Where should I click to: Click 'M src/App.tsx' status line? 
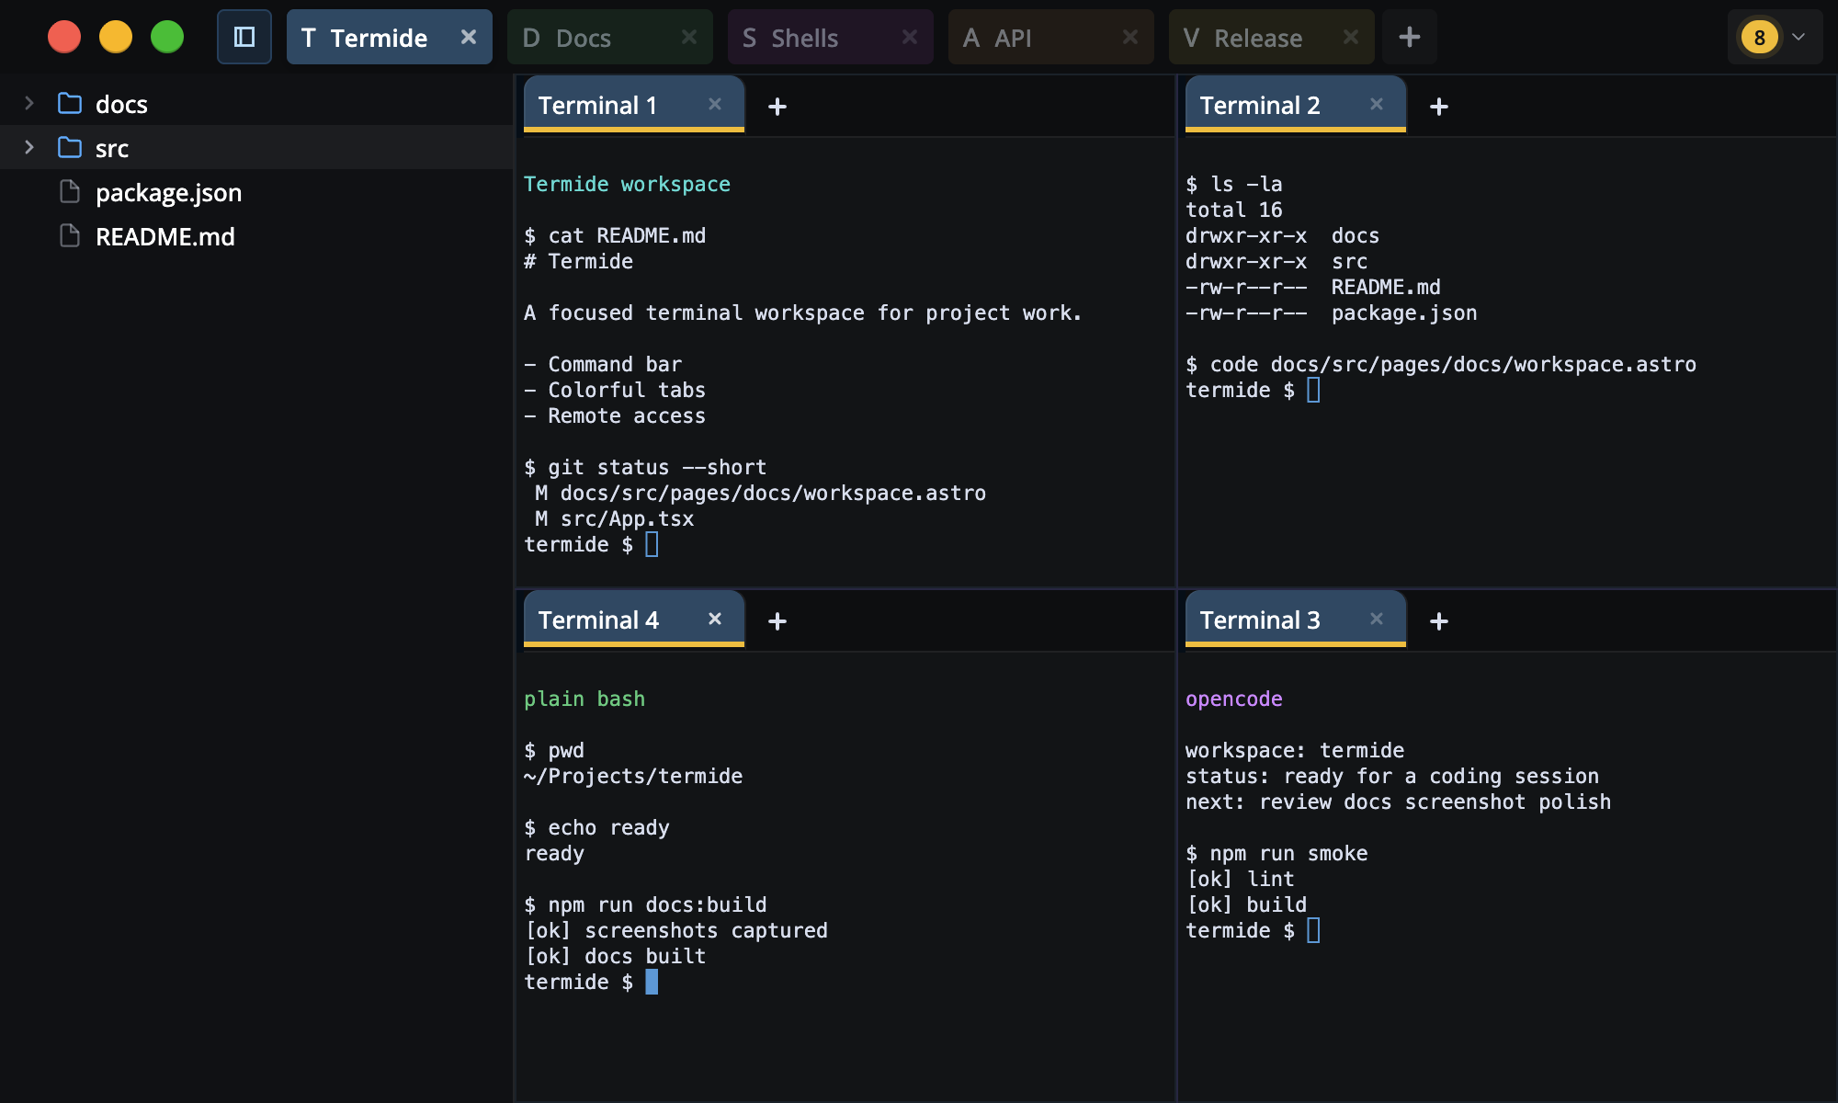615,518
